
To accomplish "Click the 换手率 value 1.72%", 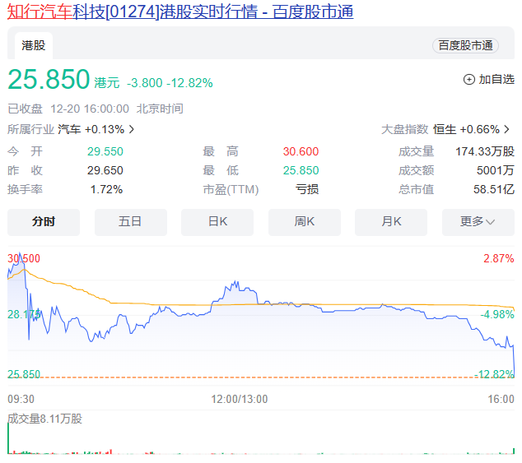I will click(106, 190).
